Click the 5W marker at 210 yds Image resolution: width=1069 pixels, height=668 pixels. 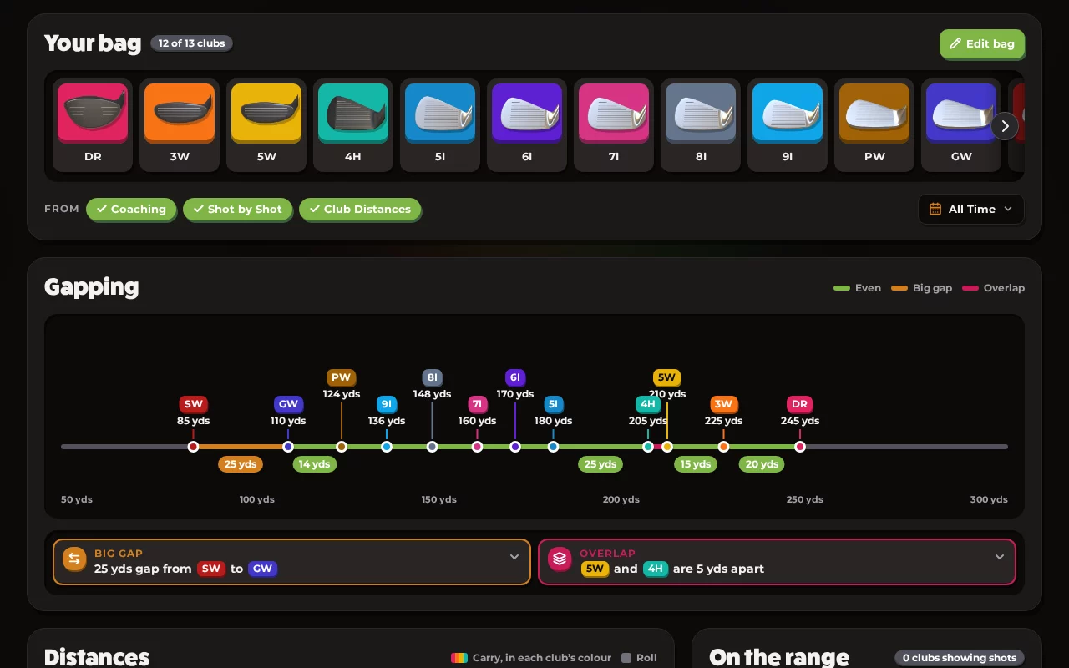click(667, 447)
